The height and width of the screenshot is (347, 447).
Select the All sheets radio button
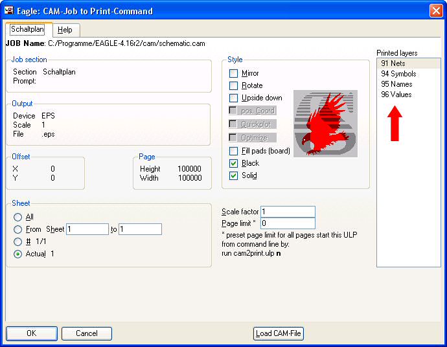coord(17,218)
